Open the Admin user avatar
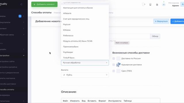The image size is (184, 103). pyautogui.click(x=183, y=5)
